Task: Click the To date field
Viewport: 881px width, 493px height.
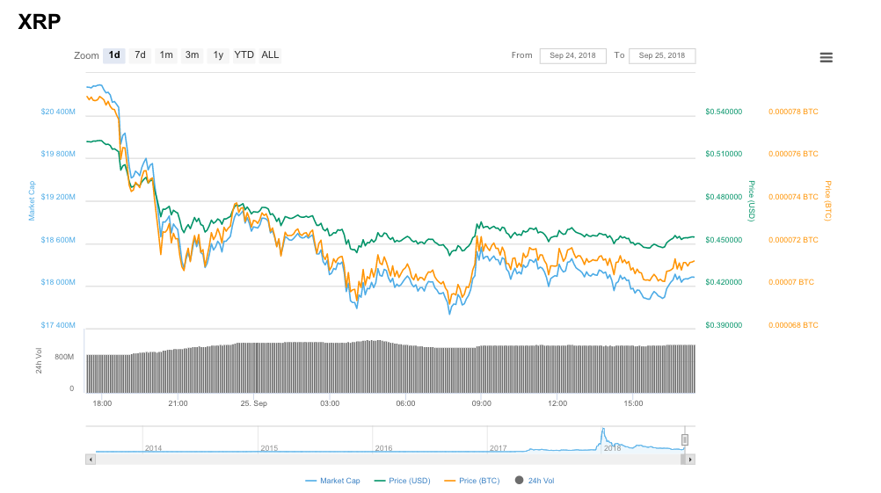Action: 662,55
